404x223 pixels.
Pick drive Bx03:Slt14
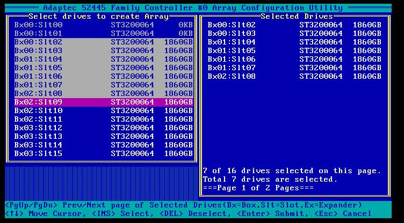point(104,145)
